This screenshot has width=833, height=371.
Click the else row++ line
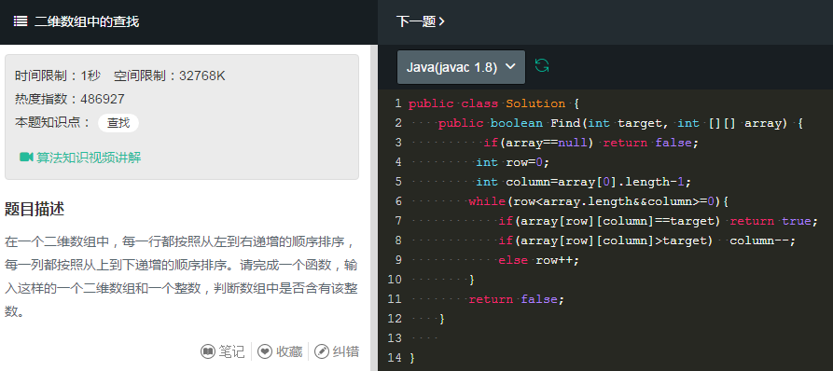[x=538, y=261]
